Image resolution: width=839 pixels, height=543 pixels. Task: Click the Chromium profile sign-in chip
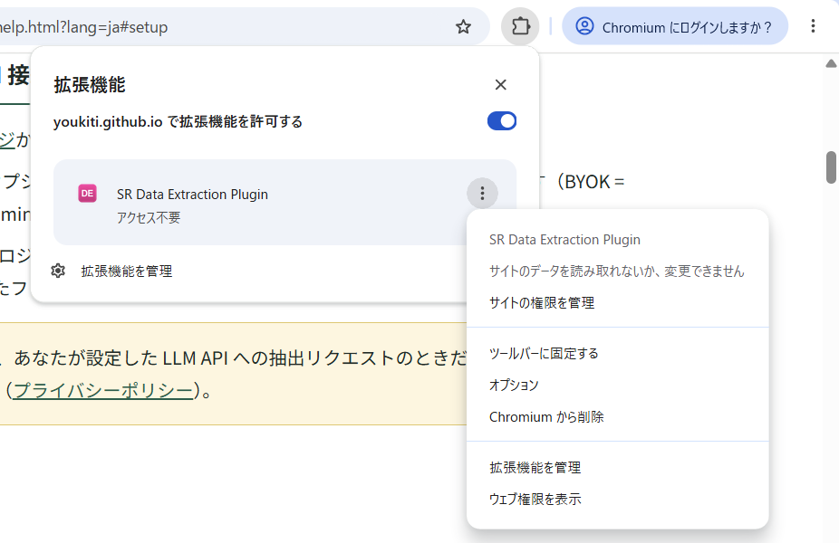coord(675,26)
